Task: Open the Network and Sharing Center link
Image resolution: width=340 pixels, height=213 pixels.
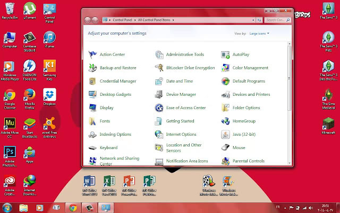Action: (x=120, y=161)
